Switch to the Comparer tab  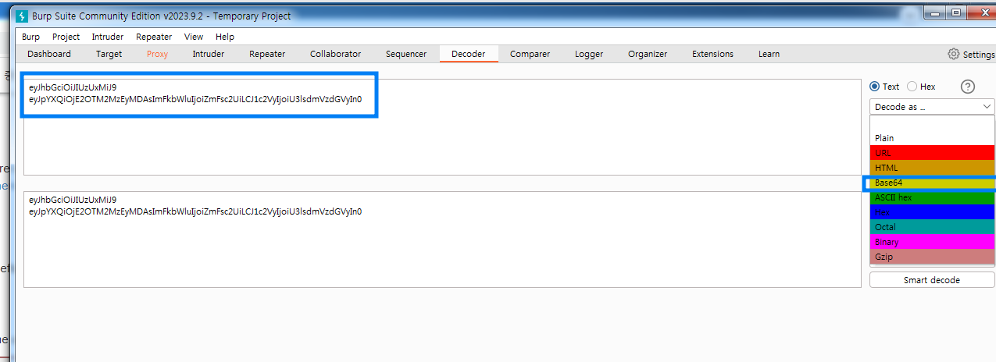coord(530,54)
